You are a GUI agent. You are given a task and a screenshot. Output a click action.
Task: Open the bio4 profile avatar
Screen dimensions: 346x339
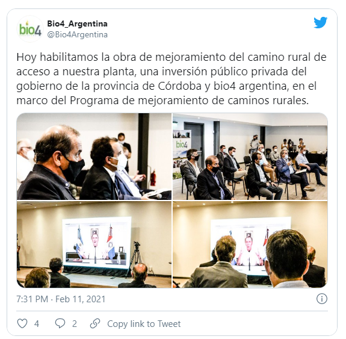[30, 29]
